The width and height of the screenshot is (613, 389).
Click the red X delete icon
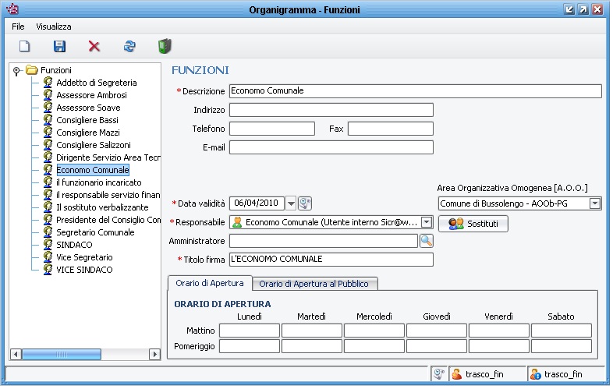(x=94, y=47)
